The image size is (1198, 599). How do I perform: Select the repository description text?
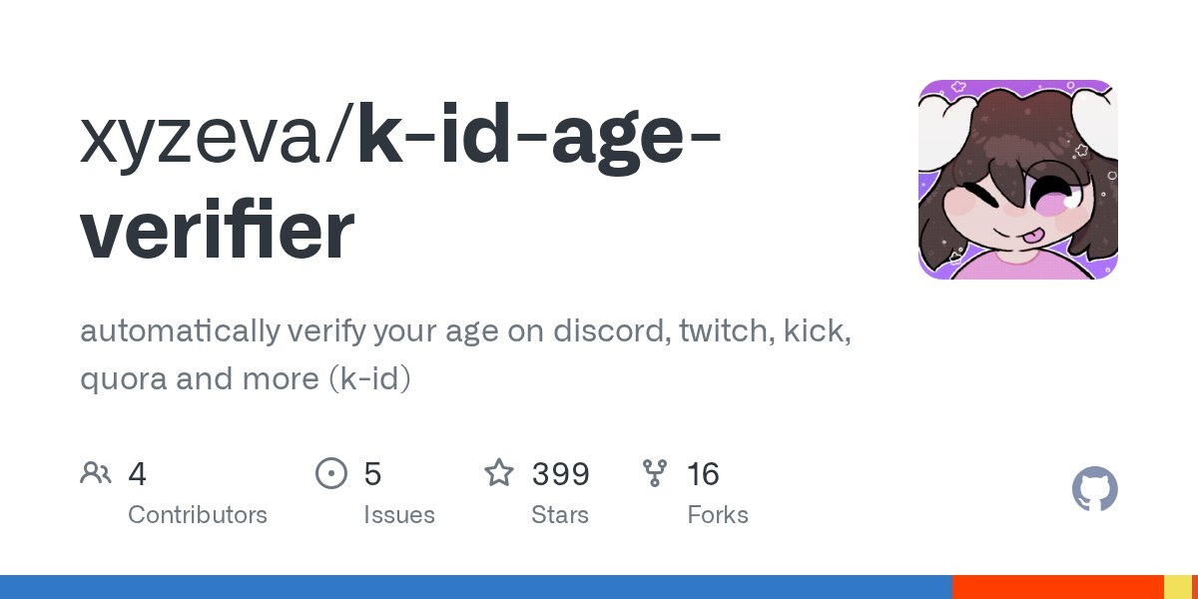465,355
